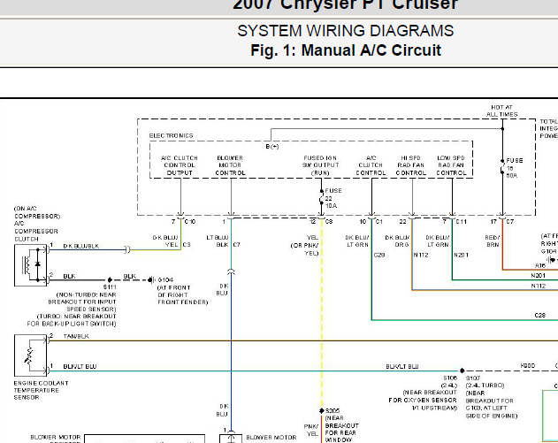Click the 'B(+)' terminal label
Viewport: 558px width, 443px height.
point(272,146)
